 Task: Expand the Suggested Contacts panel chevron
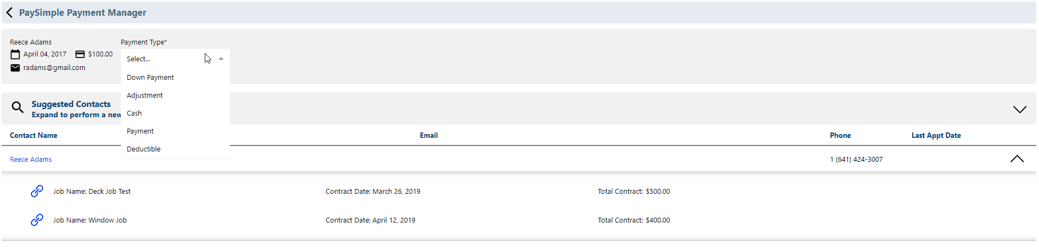(1019, 109)
